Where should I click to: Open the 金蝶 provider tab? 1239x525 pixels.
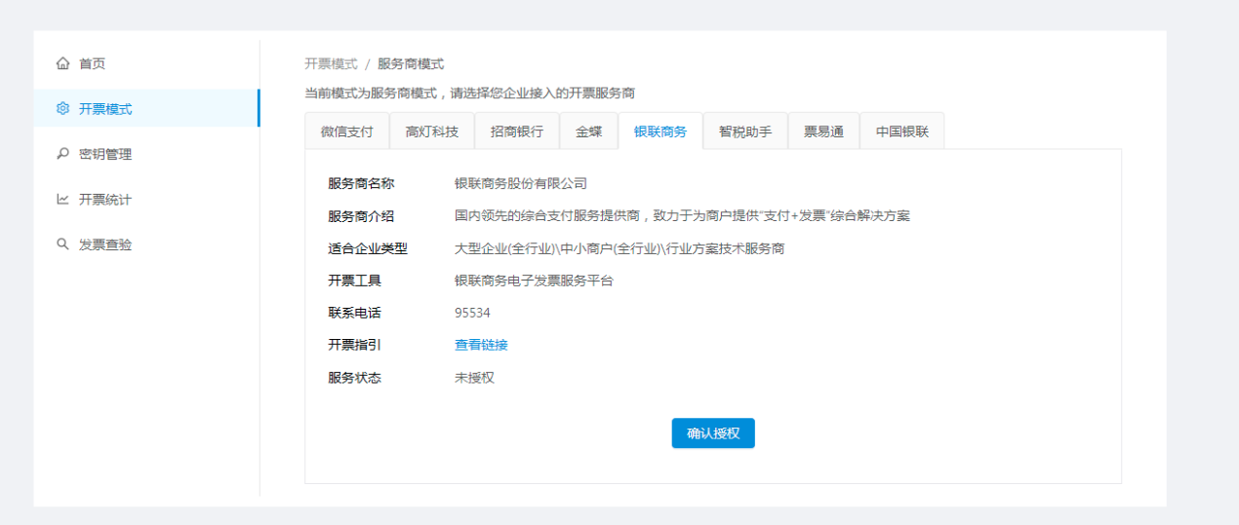coord(588,131)
